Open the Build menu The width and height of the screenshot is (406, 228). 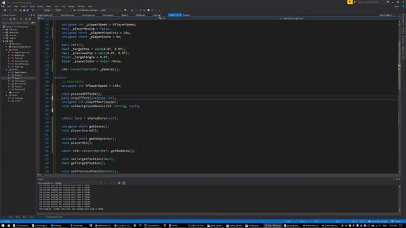(x=32, y=6)
